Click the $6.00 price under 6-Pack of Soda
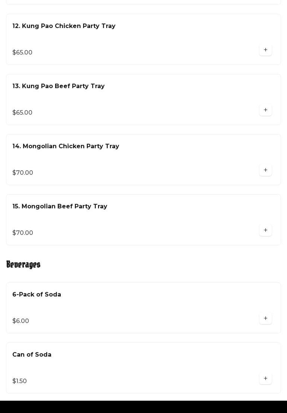Viewport: 287px width, 413px height. 20,321
